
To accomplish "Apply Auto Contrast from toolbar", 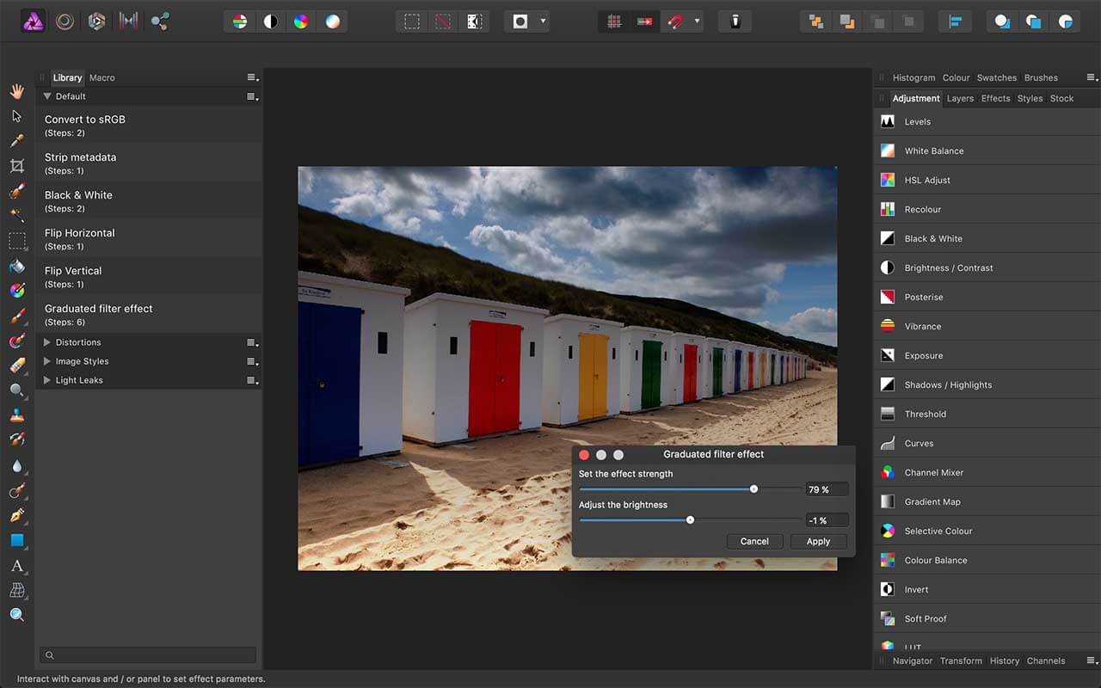I will tap(270, 21).
